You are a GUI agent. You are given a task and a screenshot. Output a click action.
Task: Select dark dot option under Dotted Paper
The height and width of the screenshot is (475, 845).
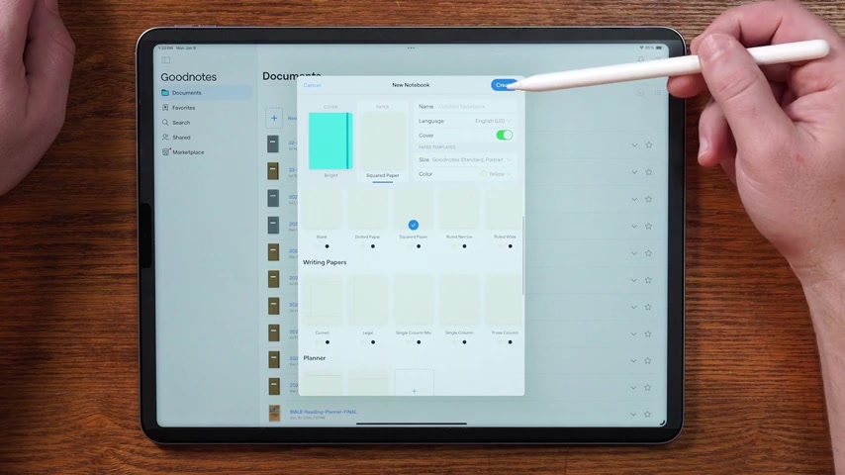click(x=373, y=246)
